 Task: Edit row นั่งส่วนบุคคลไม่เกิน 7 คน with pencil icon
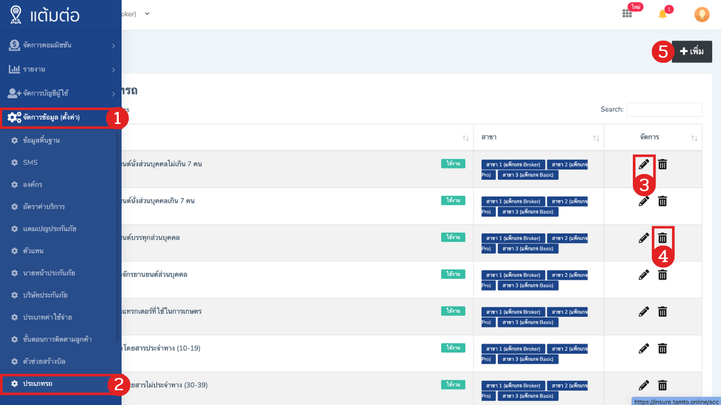tap(644, 164)
